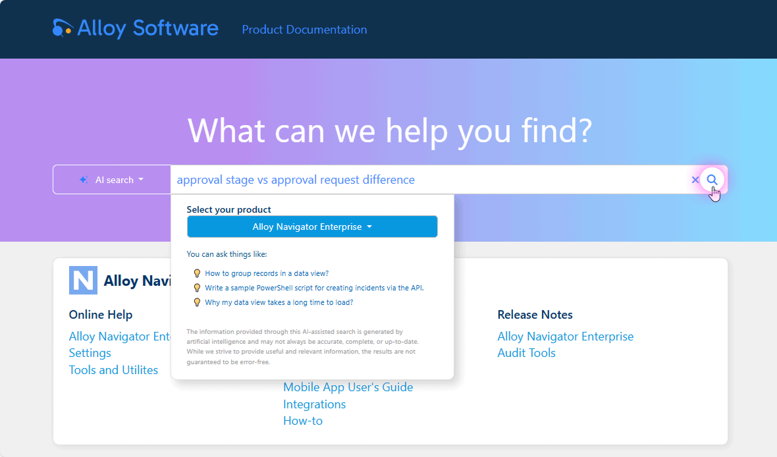Click the AI disclaimer paragraph text

(302, 347)
